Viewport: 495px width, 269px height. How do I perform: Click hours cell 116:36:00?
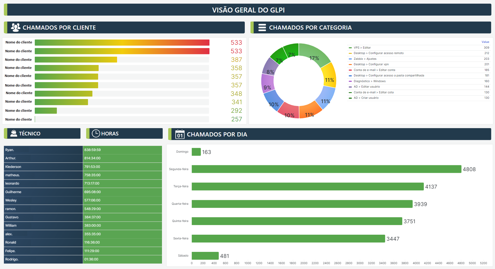click(122, 242)
